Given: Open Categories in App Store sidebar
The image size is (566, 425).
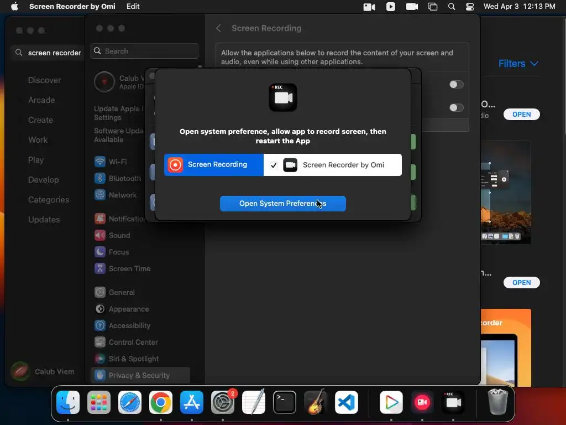Looking at the screenshot, I should (49, 199).
